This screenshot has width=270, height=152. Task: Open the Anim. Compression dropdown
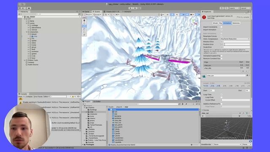(x=235, y=39)
